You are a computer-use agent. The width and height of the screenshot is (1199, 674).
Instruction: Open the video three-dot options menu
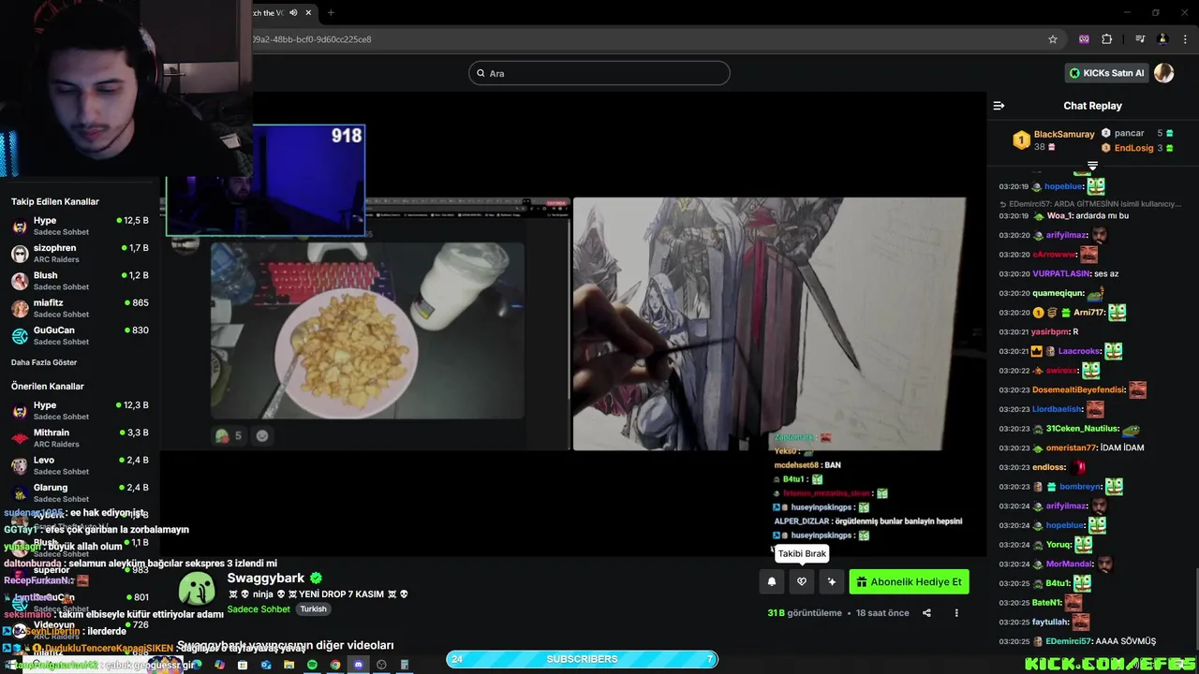pyautogui.click(x=956, y=613)
